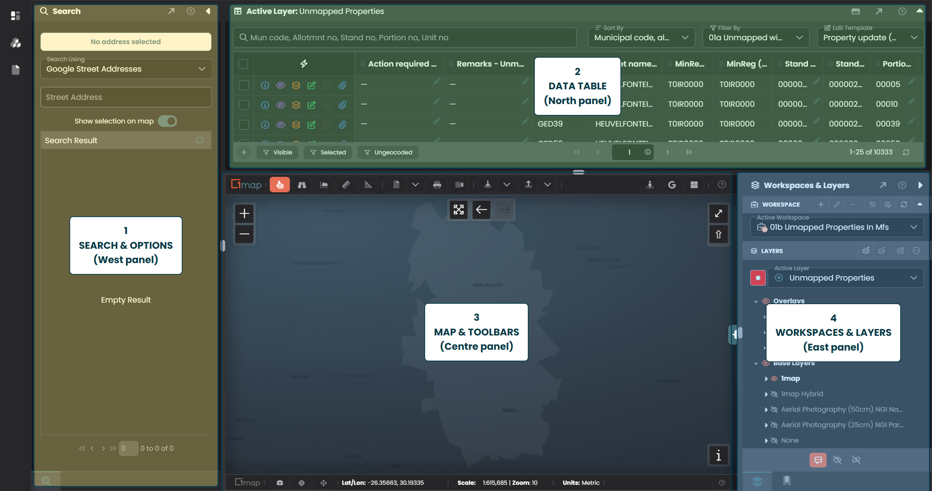
Task: Select the ruler measure tool
Action: pyautogui.click(x=346, y=185)
